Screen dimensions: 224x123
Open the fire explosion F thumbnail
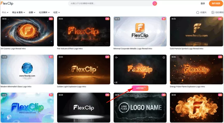point(196,108)
